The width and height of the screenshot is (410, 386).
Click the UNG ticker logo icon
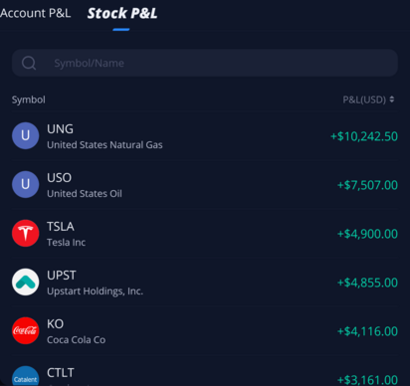tap(26, 135)
